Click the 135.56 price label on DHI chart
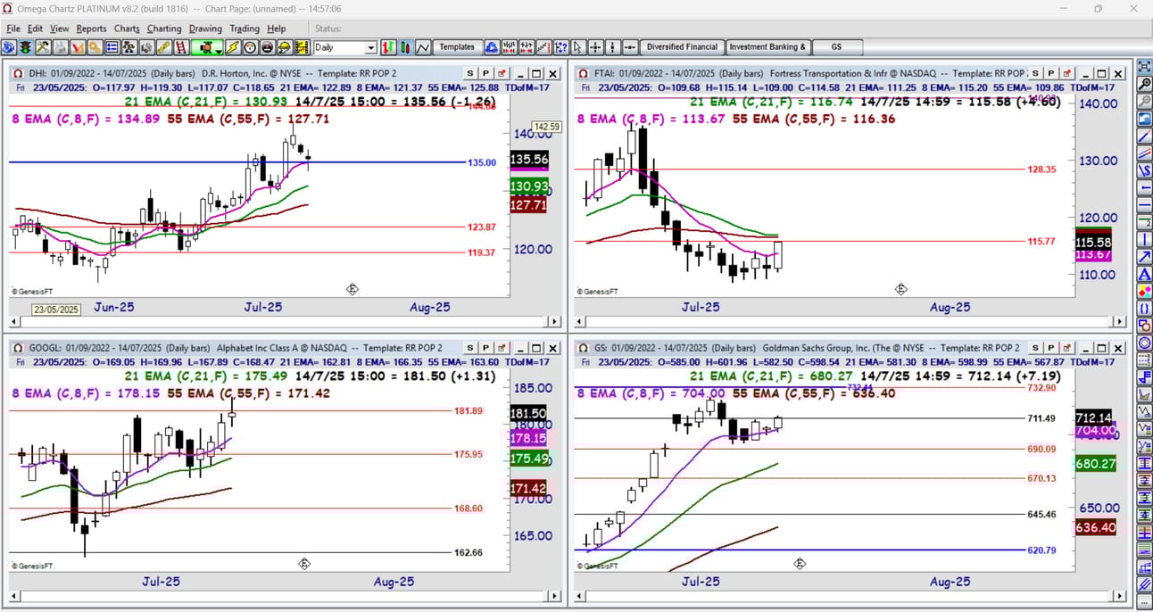The width and height of the screenshot is (1153, 612). click(x=528, y=160)
